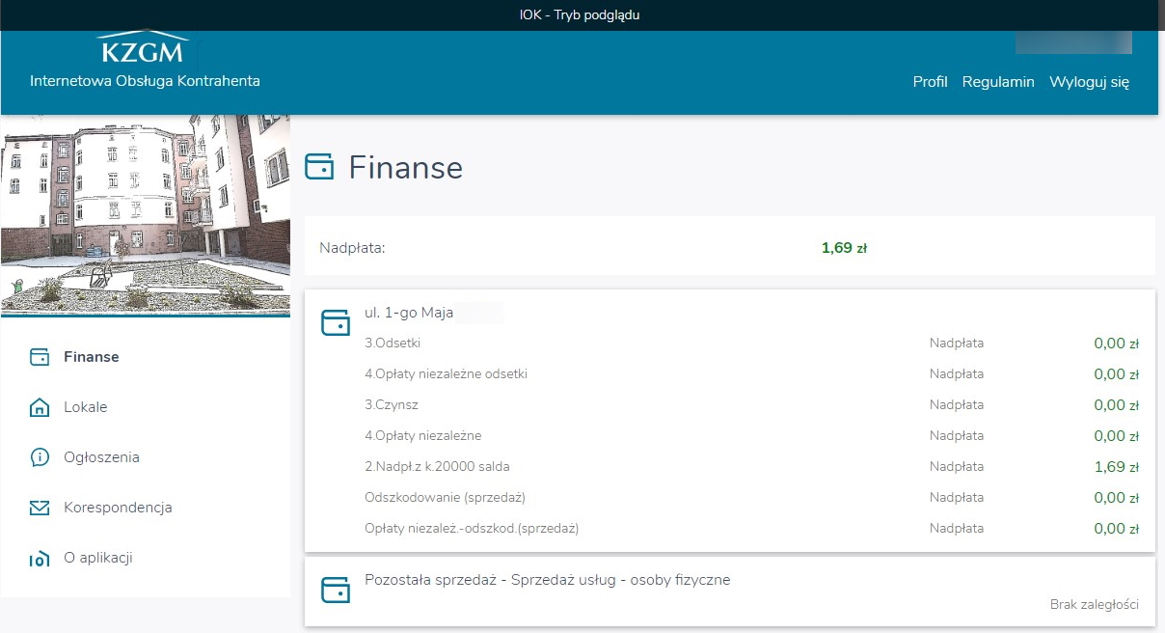Viewport: 1165px width, 633px height.
Task: Click the KZGM logo in header
Action: (x=145, y=46)
